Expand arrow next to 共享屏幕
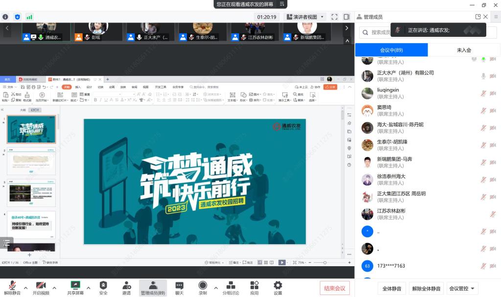Image resolution: width=501 pixels, height=297 pixels. 89,288
